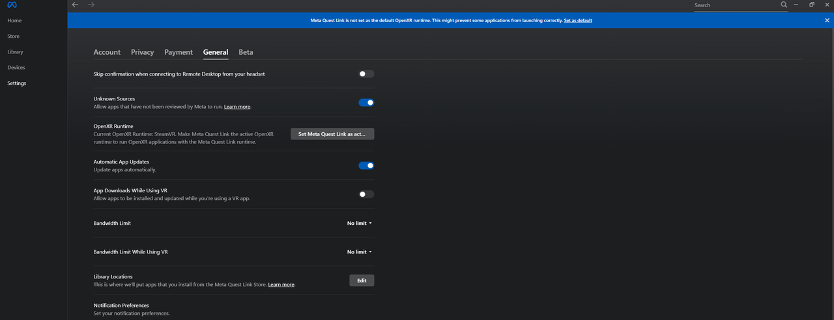Switch to the Beta tab
834x320 pixels.
tap(246, 52)
